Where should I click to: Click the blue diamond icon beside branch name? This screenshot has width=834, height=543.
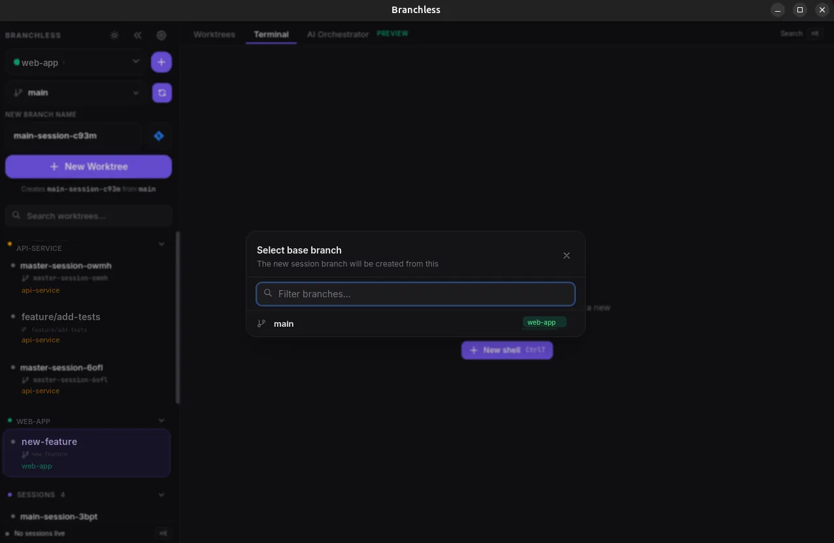click(x=159, y=136)
